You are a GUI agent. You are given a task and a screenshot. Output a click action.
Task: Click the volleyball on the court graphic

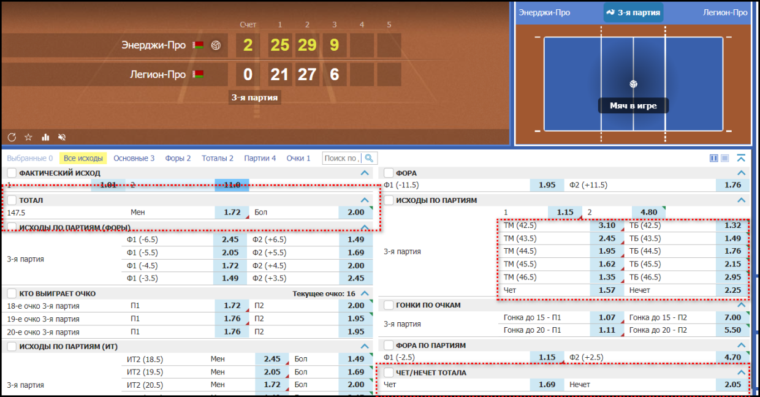633,84
